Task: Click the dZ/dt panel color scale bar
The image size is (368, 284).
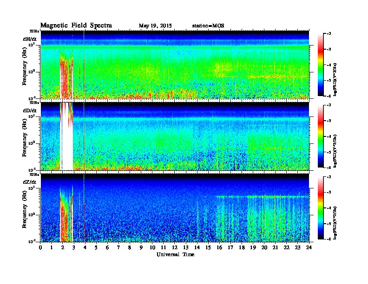Action: click(321, 208)
